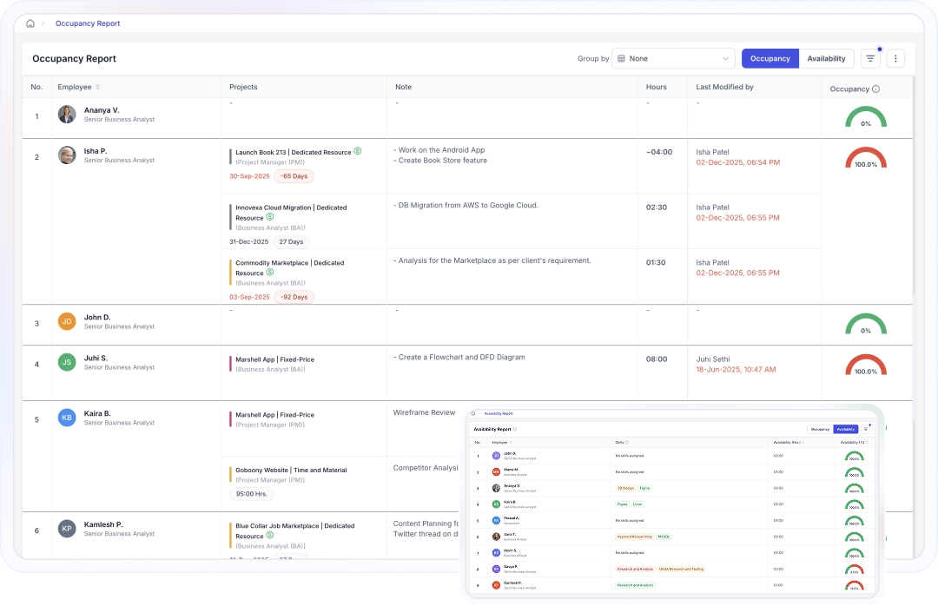
Task: Click the home icon in the breadcrumb
Action: [x=30, y=23]
